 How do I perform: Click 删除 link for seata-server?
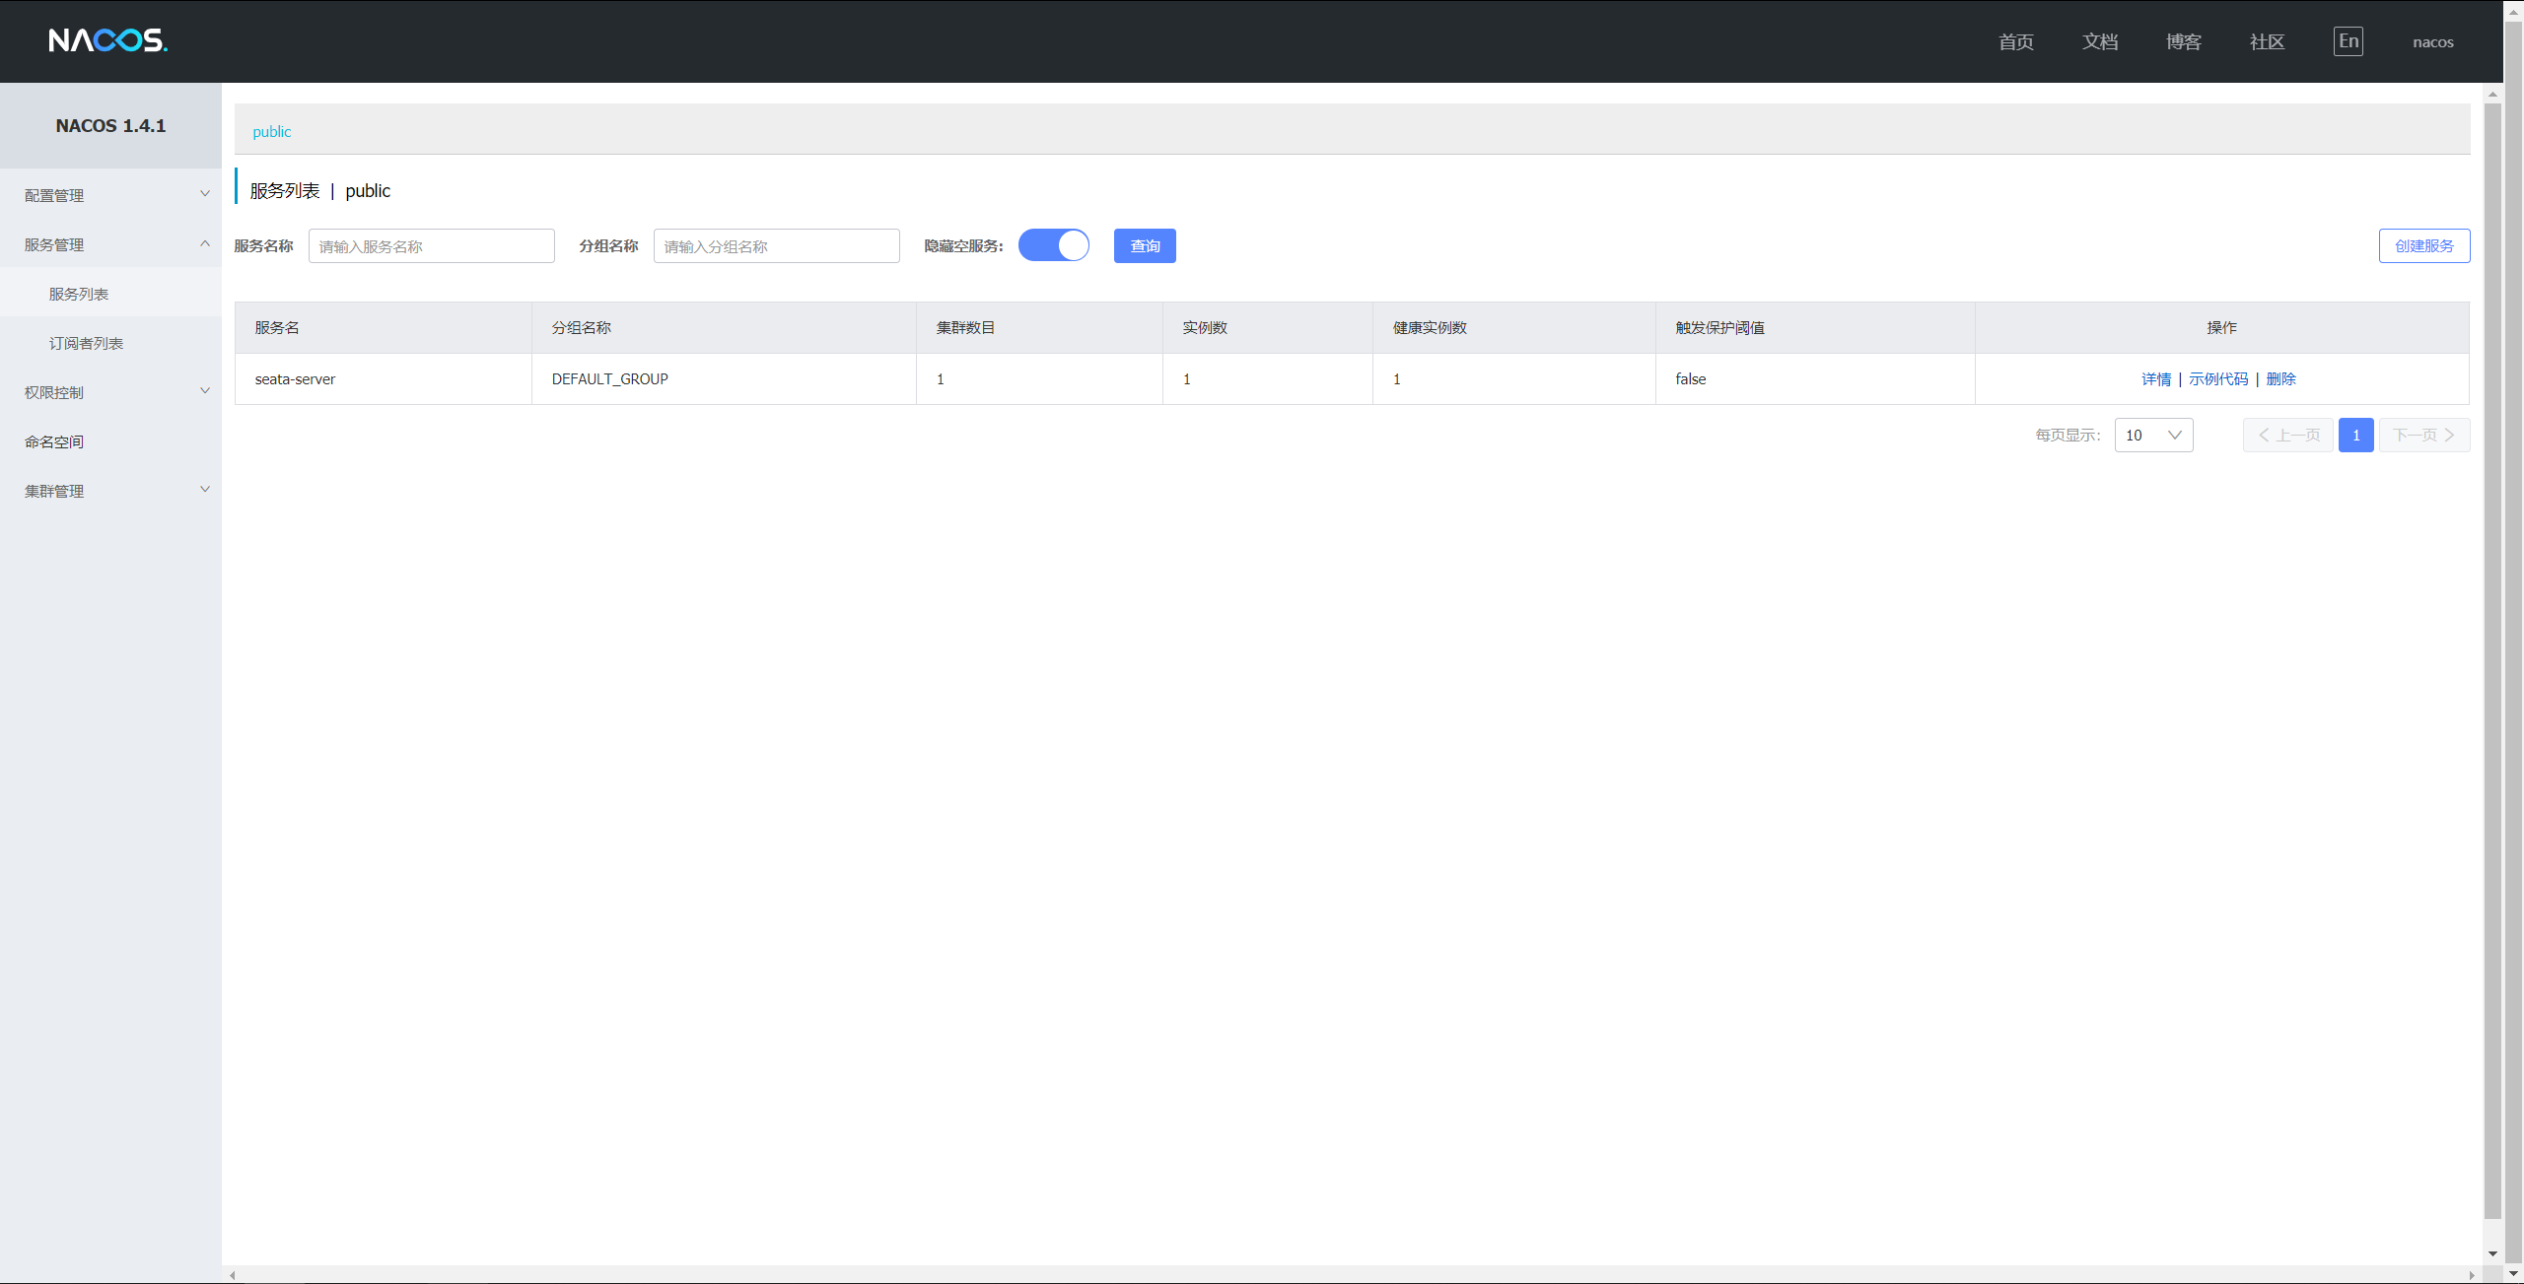[x=2280, y=379]
